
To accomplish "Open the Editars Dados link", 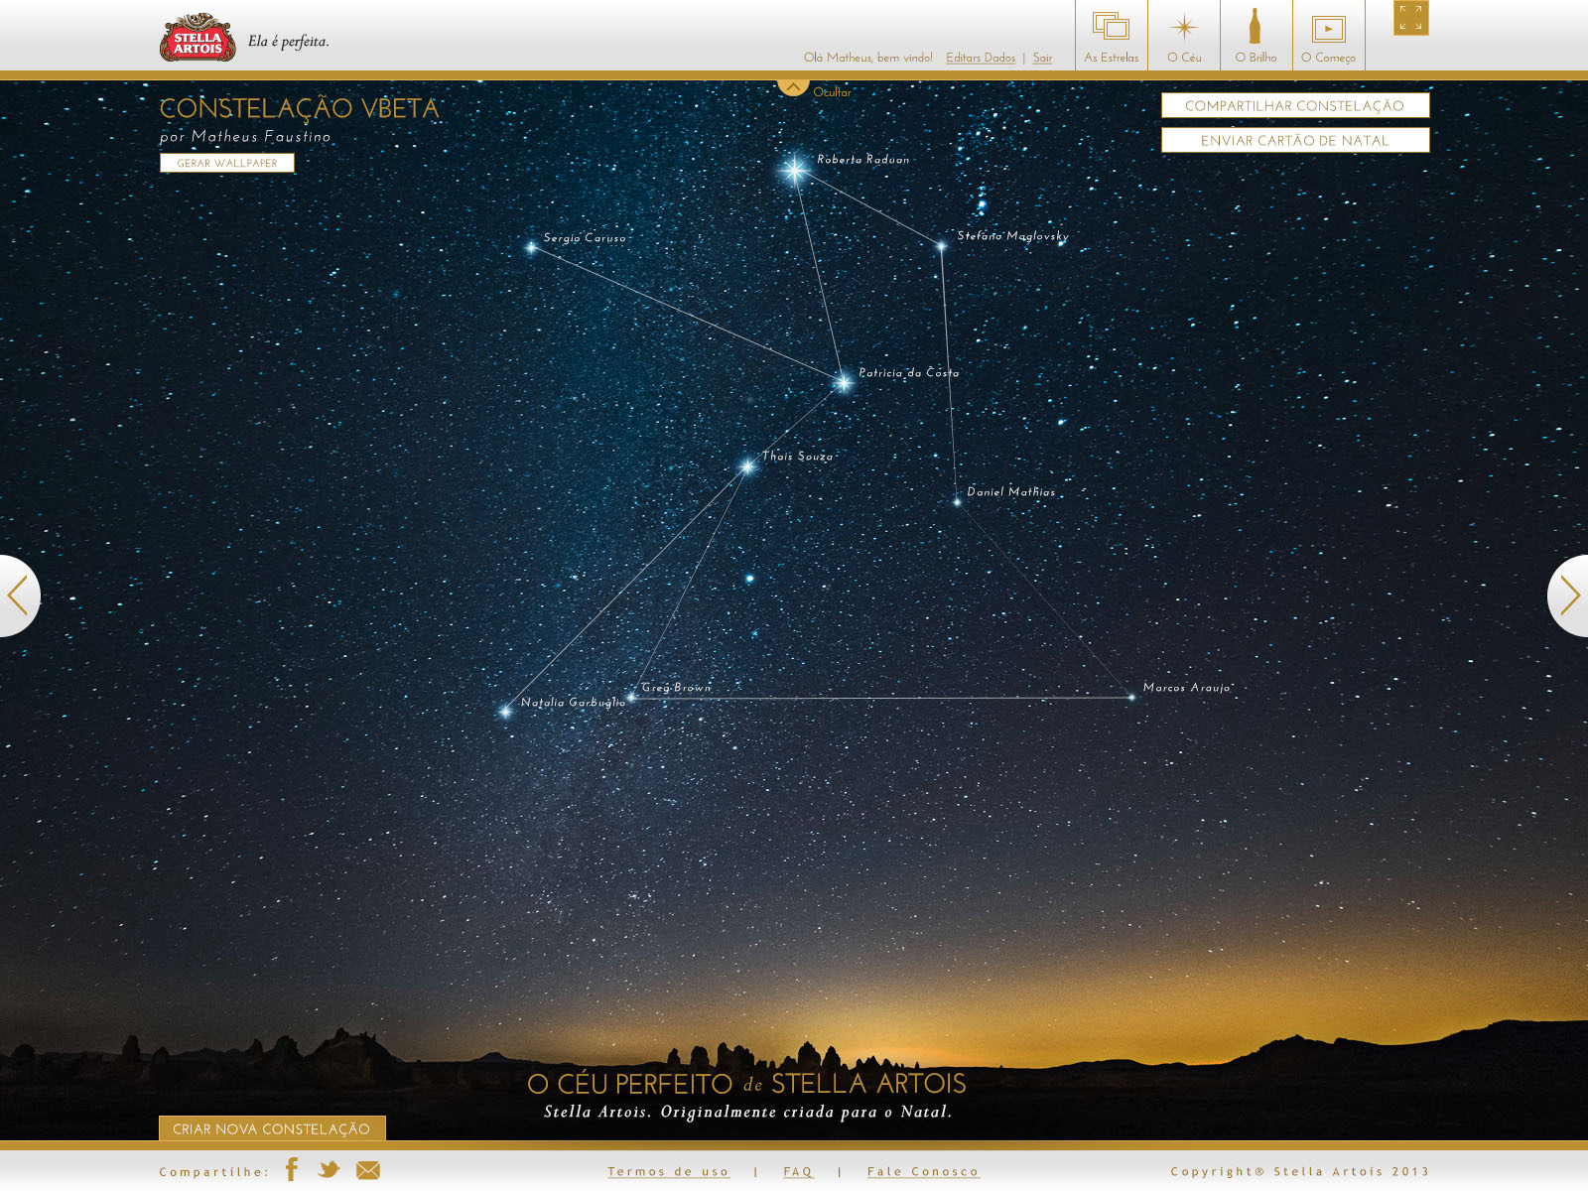I will click(981, 58).
